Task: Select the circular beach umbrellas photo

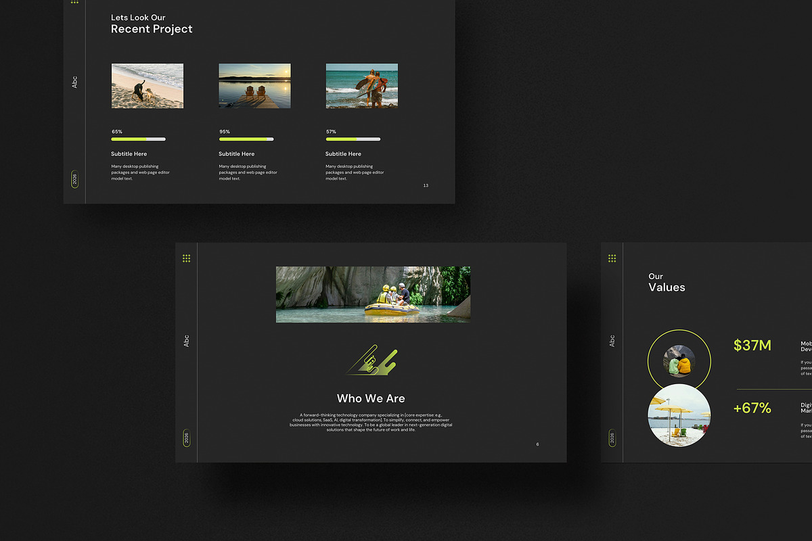Action: click(679, 415)
